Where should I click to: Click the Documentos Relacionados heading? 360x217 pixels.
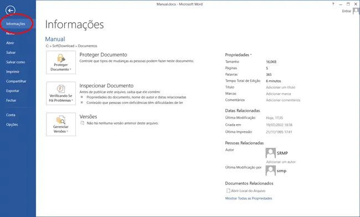coord(249,183)
